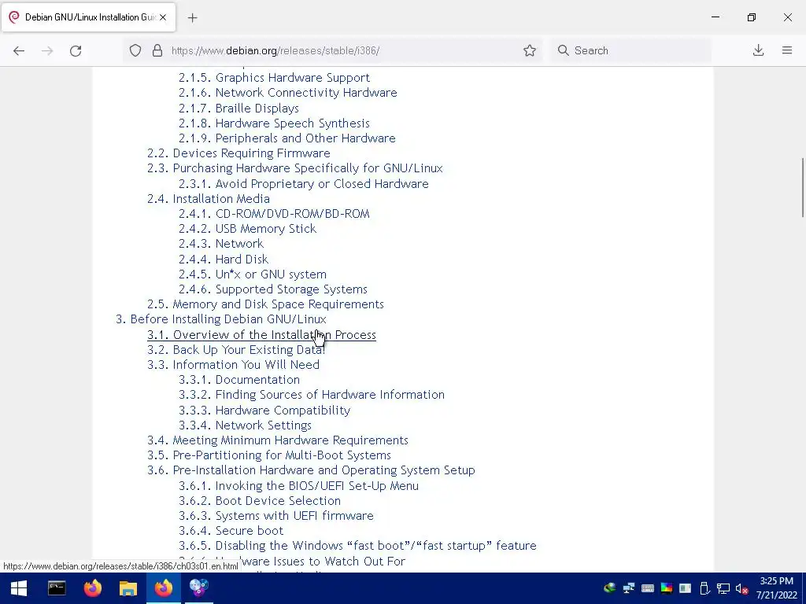Open 3.3.2 Finding Sources of Hardware Information
806x604 pixels.
pos(312,395)
